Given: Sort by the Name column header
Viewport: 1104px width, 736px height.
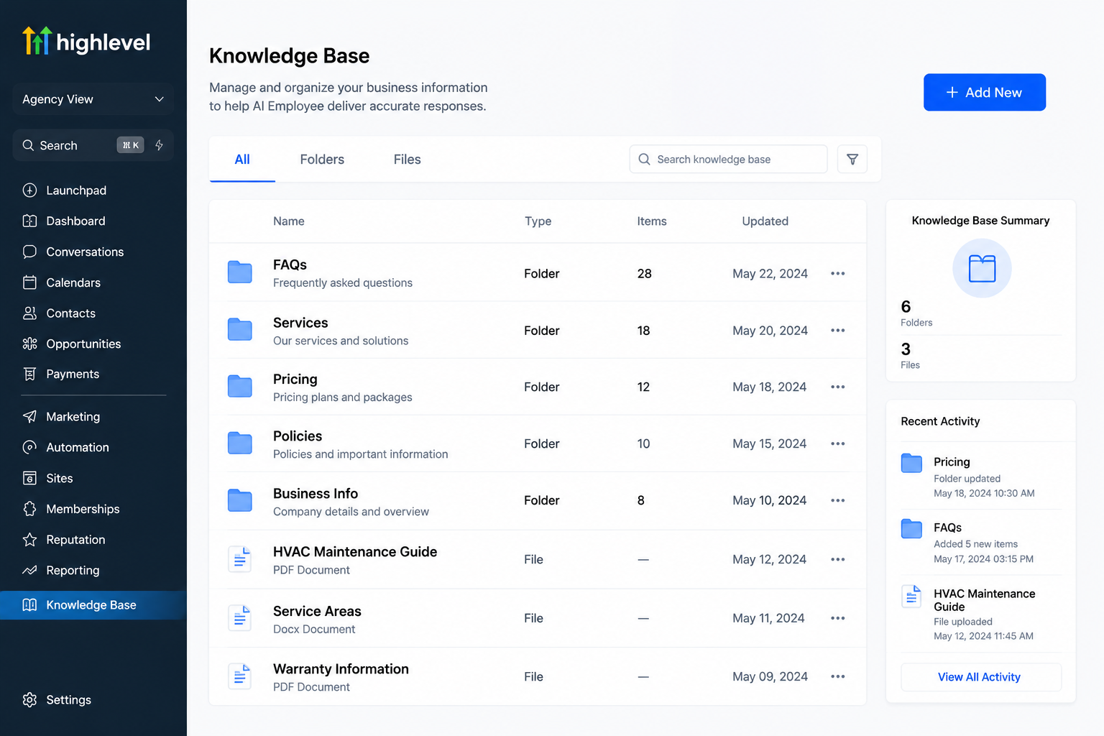Looking at the screenshot, I should 289,221.
